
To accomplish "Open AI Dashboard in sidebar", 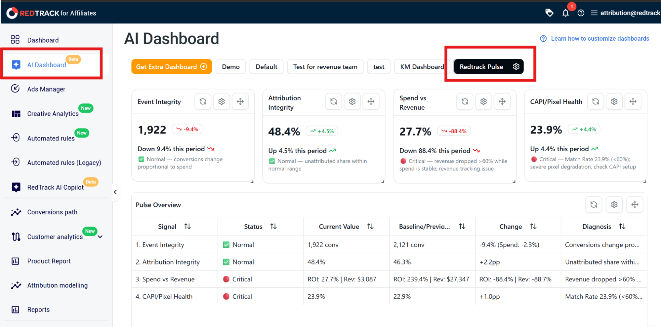I will 47,65.
